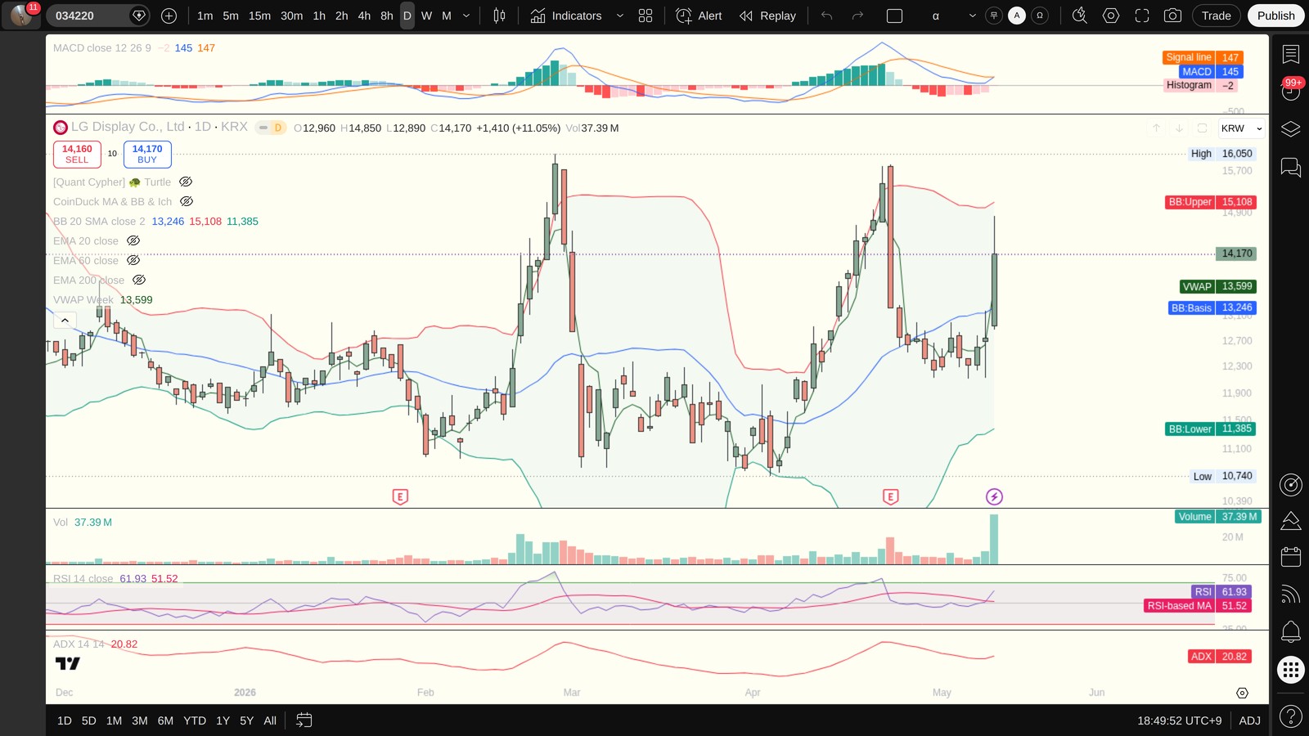This screenshot has width=1309, height=736.
Task: Open the 034220 symbol search field
Action: [x=87, y=16]
